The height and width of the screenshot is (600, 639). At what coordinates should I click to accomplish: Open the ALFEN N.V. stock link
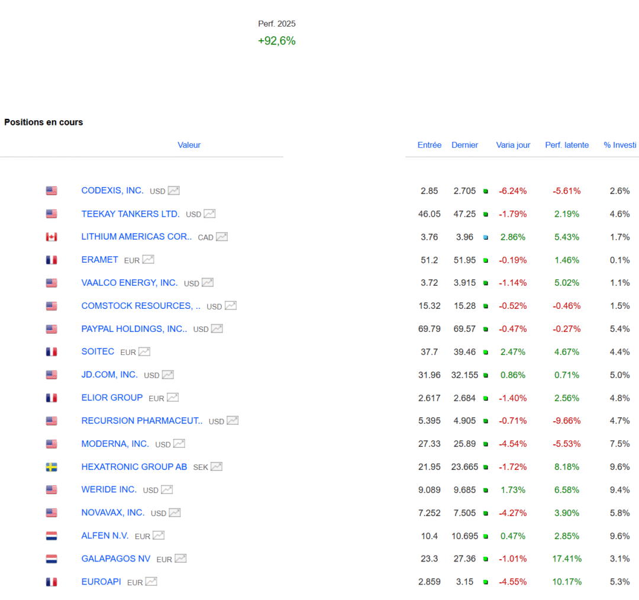(105, 536)
